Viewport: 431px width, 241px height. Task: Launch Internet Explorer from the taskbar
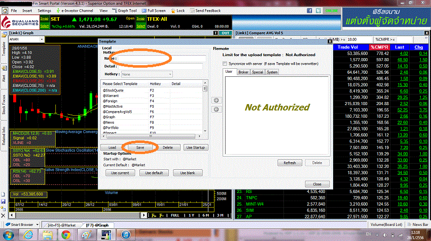pyautogui.click(x=28, y=235)
